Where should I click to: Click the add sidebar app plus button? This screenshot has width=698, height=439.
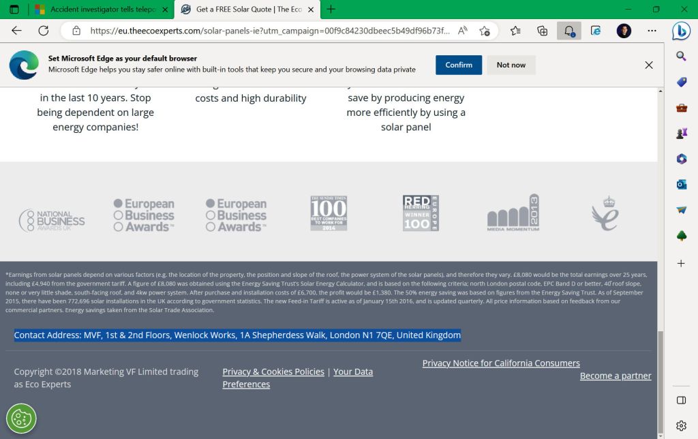[681, 263]
